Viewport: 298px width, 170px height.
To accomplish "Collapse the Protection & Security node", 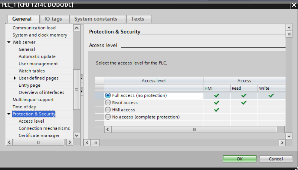I will pos(9,114).
